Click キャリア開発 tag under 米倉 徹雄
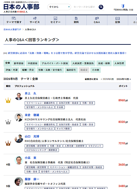 pyautogui.click(x=63, y=129)
